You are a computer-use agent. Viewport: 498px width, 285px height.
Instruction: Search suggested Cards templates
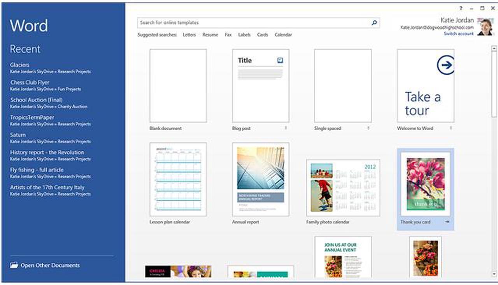263,35
